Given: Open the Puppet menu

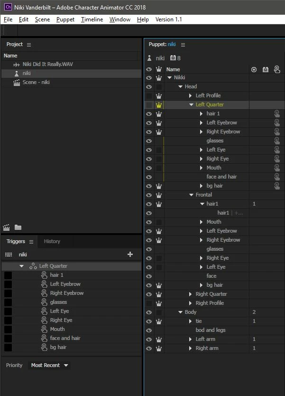Looking at the screenshot, I should click(x=65, y=19).
